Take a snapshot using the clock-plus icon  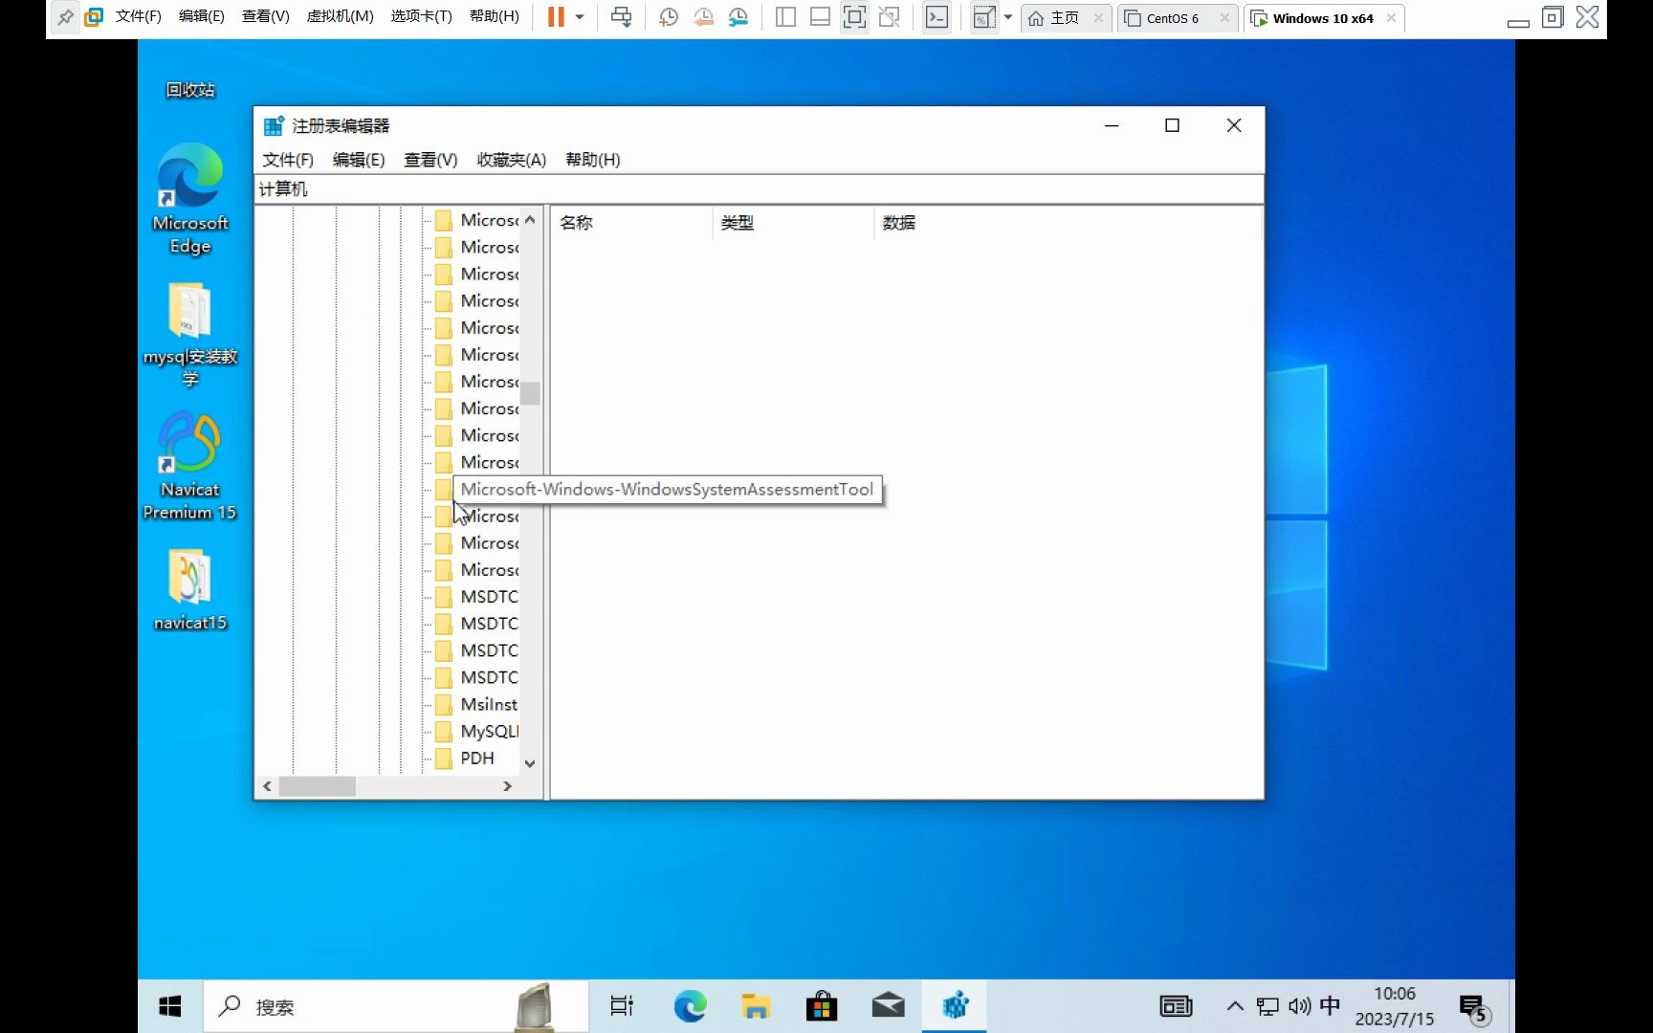click(669, 17)
